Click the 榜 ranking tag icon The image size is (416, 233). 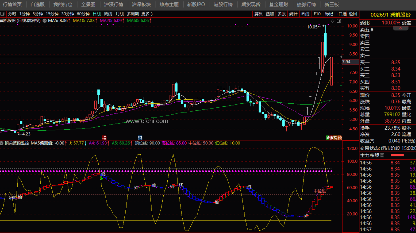(335, 138)
